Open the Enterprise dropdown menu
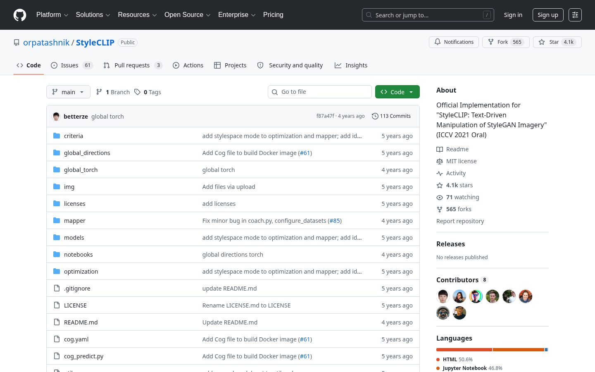Image resolution: width=595 pixels, height=372 pixels. pyautogui.click(x=237, y=15)
